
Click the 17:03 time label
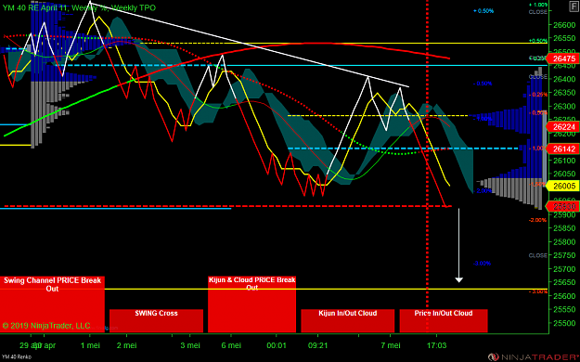436,345
